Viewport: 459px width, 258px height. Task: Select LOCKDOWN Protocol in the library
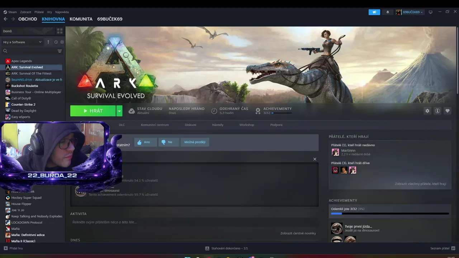(27, 223)
